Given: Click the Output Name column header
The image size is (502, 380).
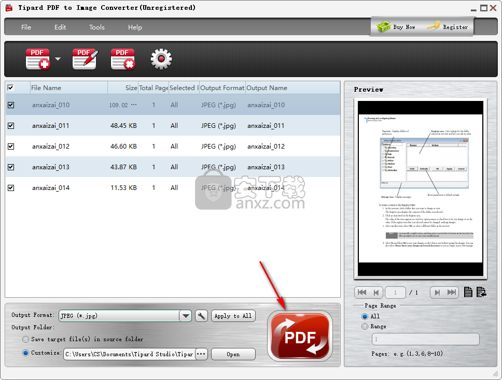Looking at the screenshot, I should tap(292, 87).
